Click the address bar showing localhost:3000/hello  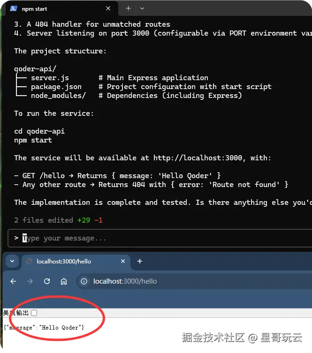click(x=194, y=281)
